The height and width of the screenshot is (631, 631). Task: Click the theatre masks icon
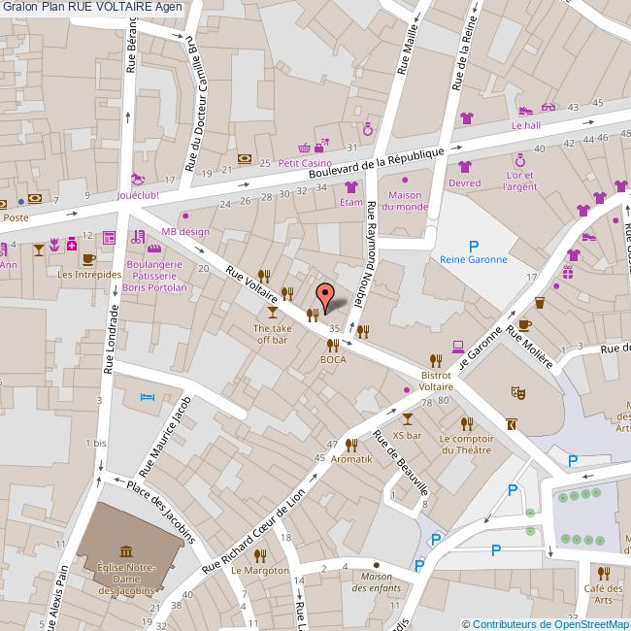(519, 393)
